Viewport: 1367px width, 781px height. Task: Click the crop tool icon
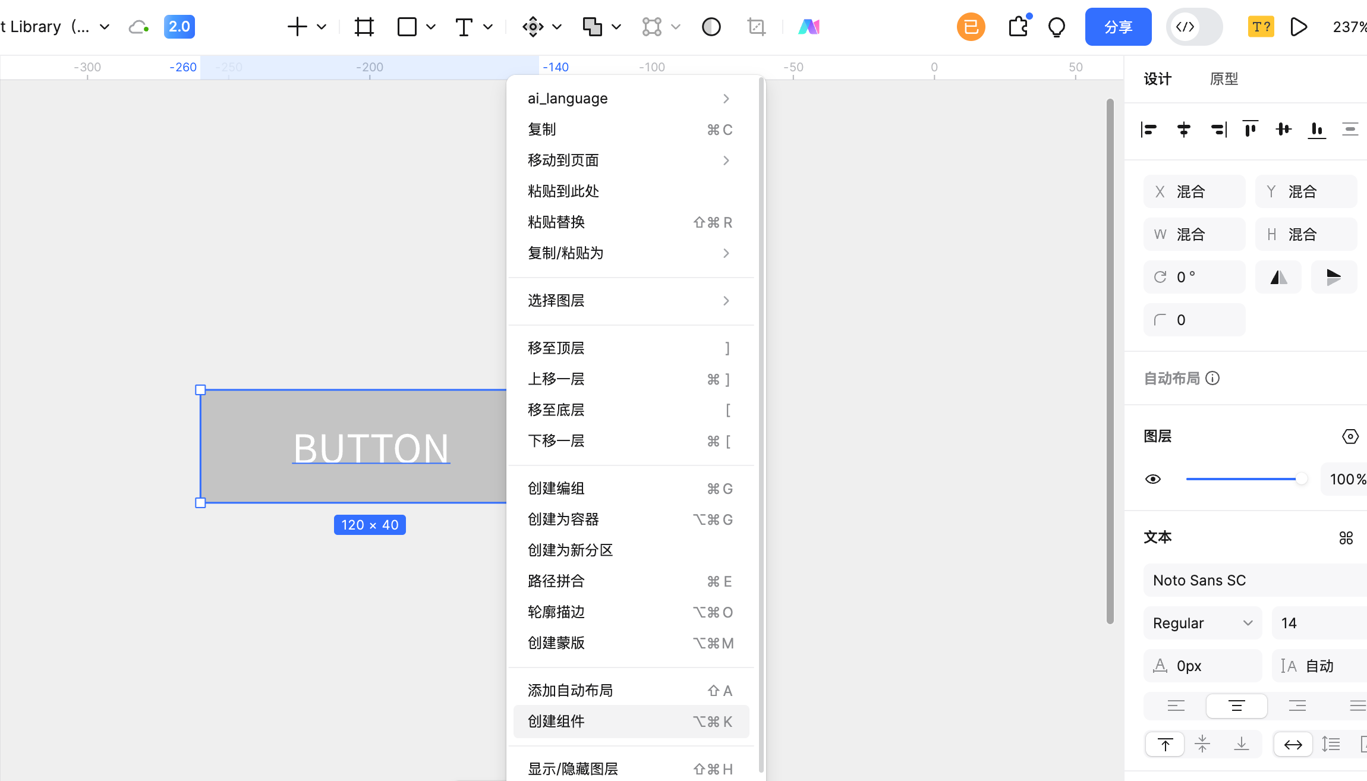(x=757, y=27)
